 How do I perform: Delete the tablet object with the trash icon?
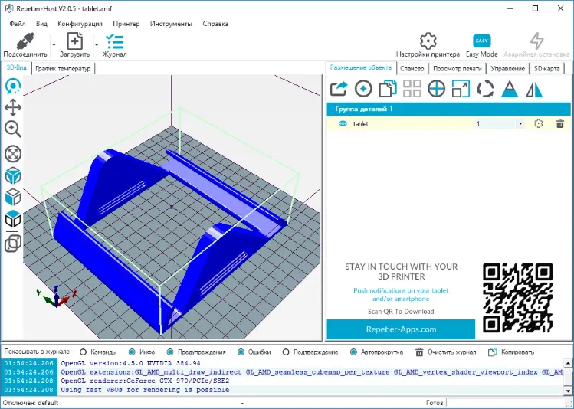560,123
